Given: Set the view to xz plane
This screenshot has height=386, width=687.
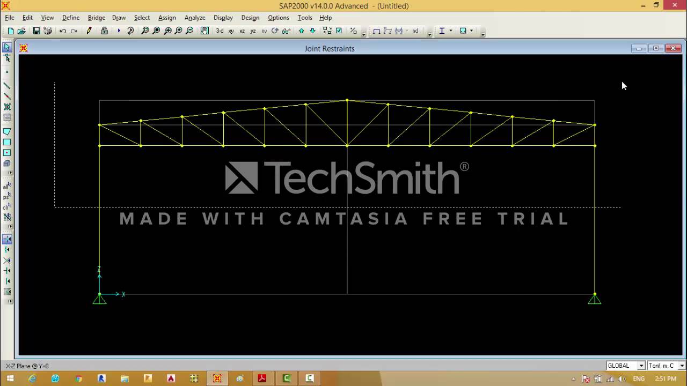Looking at the screenshot, I should click(242, 31).
